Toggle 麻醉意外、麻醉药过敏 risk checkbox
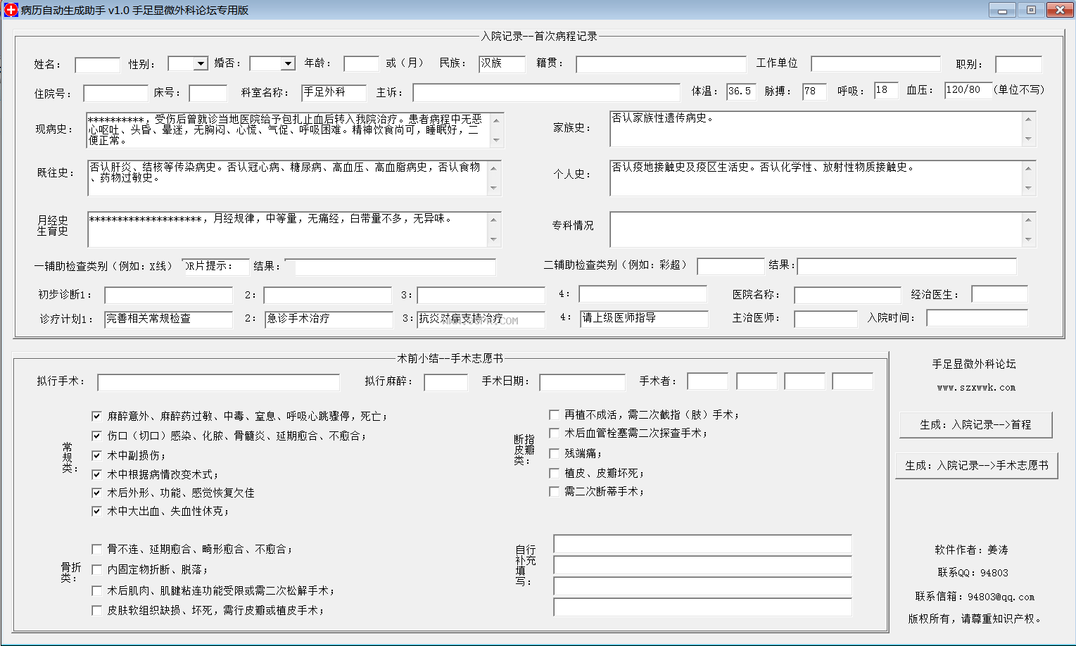Image resolution: width=1076 pixels, height=646 pixels. click(x=96, y=417)
